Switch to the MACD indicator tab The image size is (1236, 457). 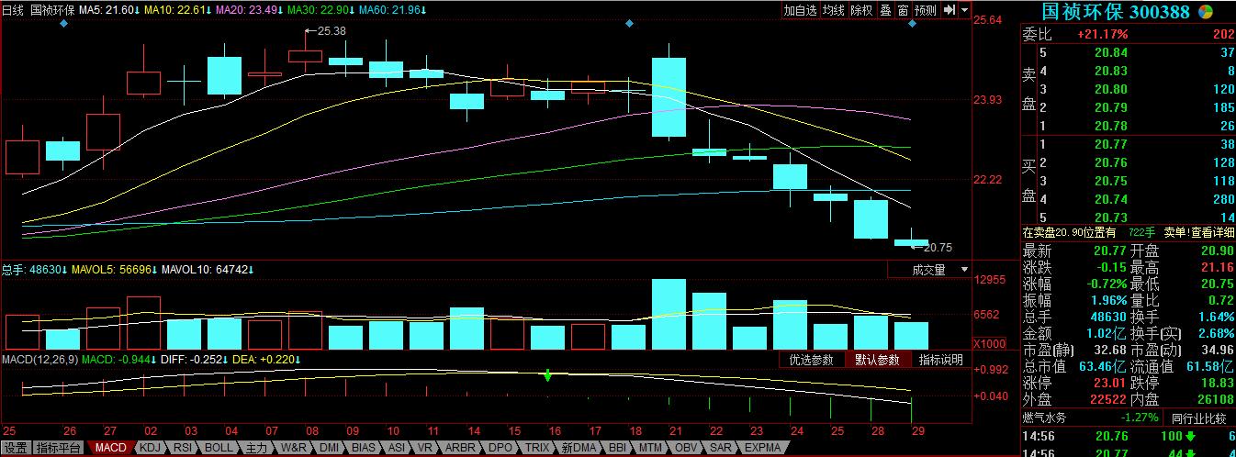(110, 448)
